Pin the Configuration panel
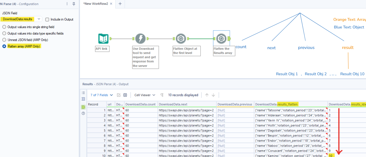 pos(74,4)
